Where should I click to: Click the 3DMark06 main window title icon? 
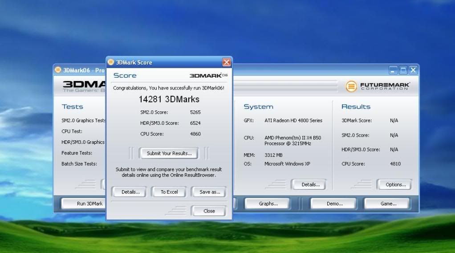tap(58, 70)
